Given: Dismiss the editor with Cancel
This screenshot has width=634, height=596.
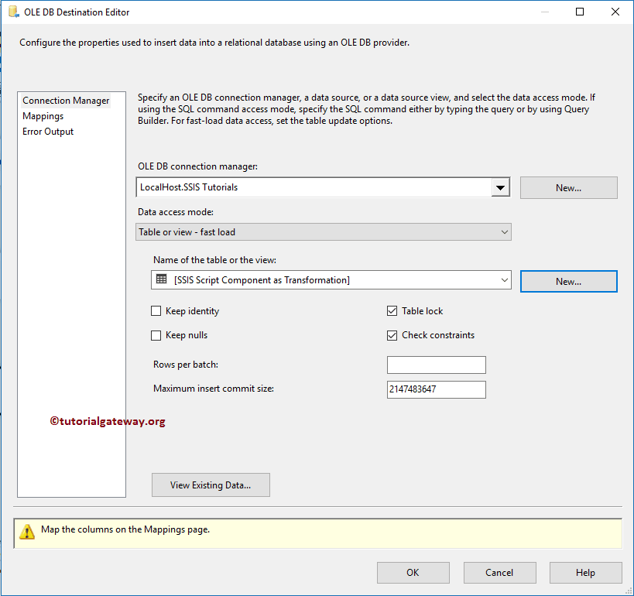Looking at the screenshot, I should coord(499,572).
